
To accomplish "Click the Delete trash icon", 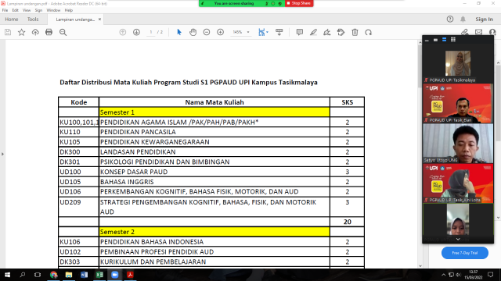I will tap(355, 32).
